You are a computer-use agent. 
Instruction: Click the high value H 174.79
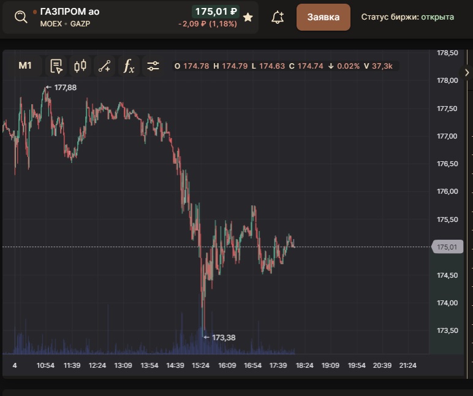[230, 66]
